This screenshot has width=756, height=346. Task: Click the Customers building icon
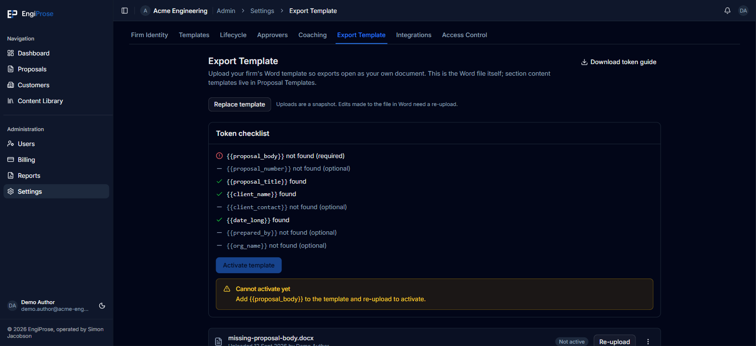(x=11, y=85)
